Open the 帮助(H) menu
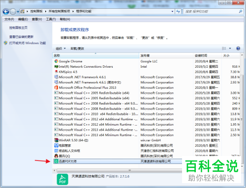Image resolution: width=246 pixels, height=188 pixels. point(65,19)
